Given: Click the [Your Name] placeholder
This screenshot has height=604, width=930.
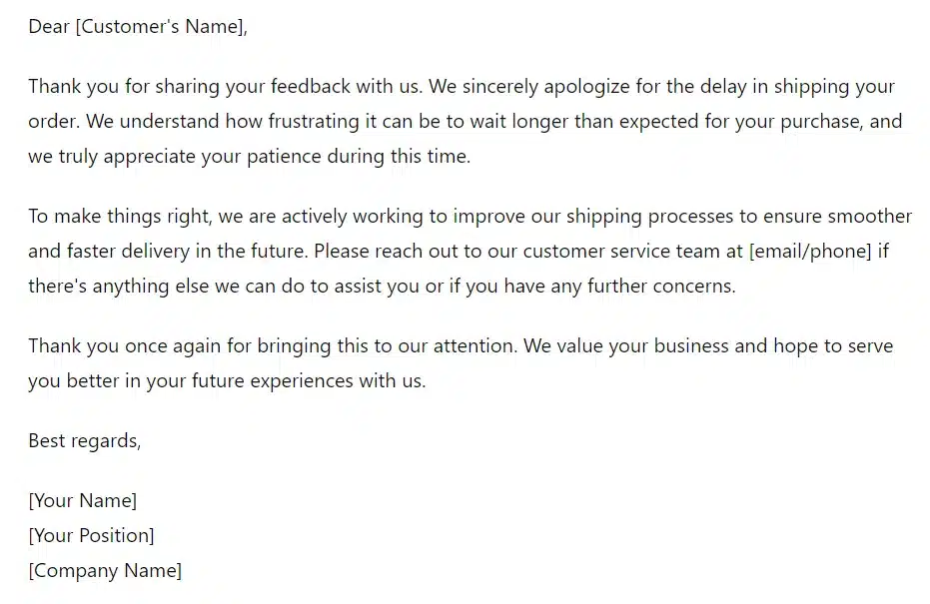Looking at the screenshot, I should [83, 500].
